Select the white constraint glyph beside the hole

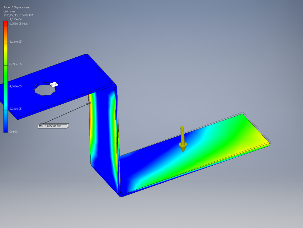pos(54,84)
